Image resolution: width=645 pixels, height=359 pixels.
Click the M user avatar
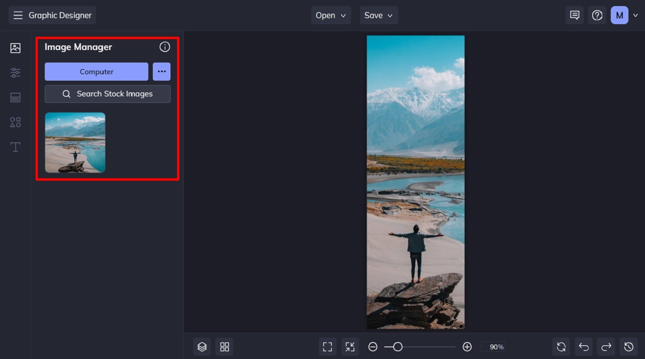[620, 15]
